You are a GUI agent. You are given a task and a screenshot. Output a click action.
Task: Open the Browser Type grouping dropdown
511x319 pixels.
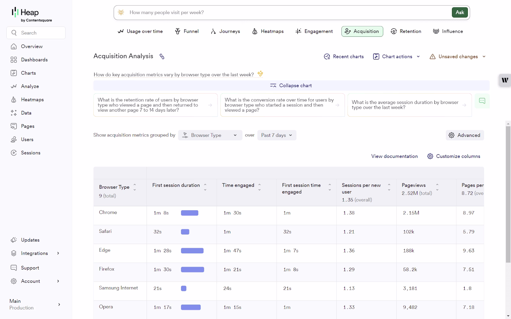[210, 135]
